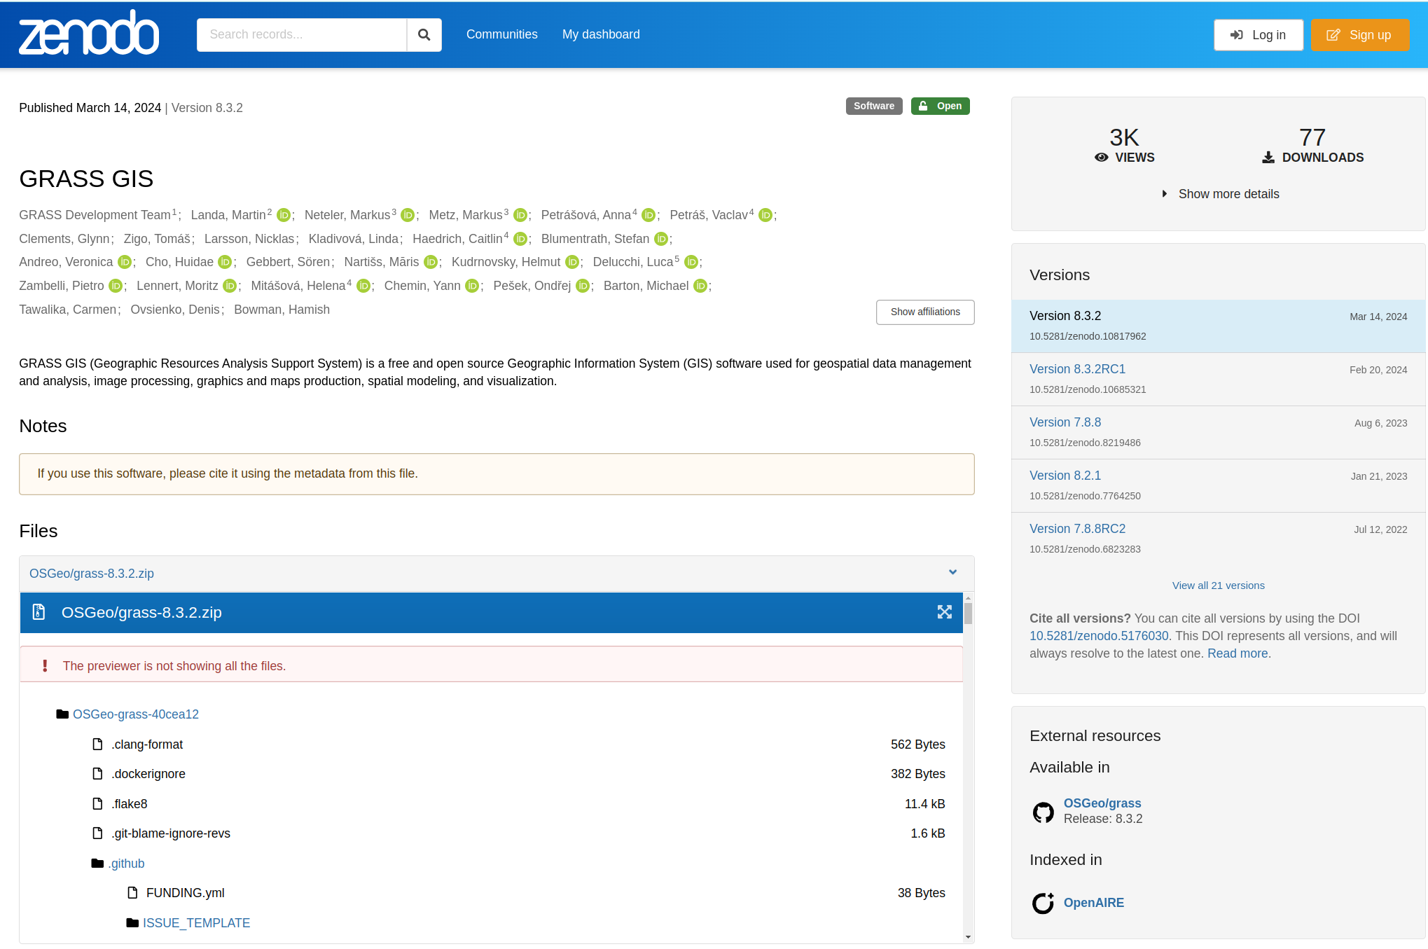The height and width of the screenshot is (949, 1428).
Task: Open the Communities menu item
Action: click(502, 34)
